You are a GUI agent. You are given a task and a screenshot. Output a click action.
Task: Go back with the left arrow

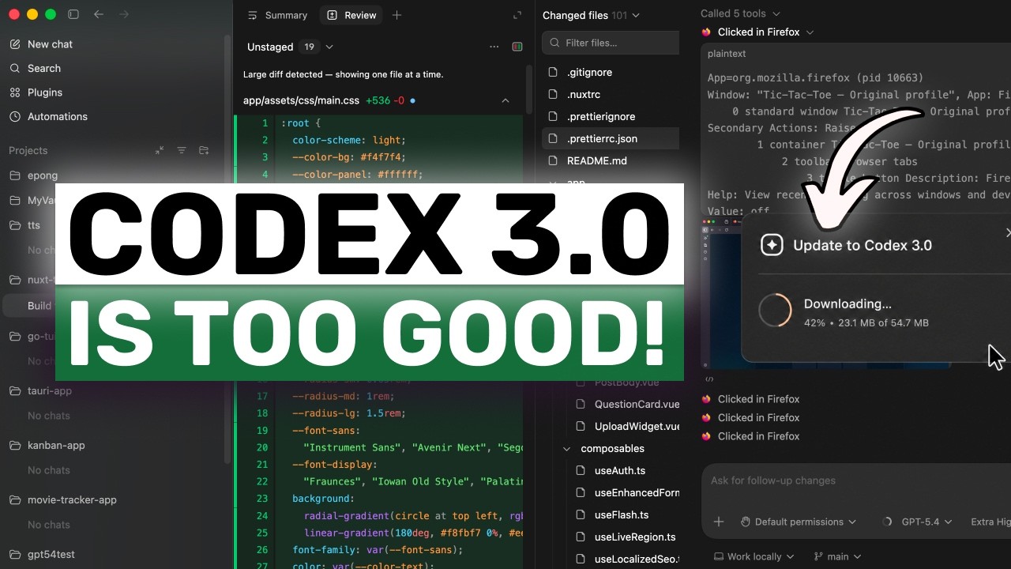coord(99,14)
